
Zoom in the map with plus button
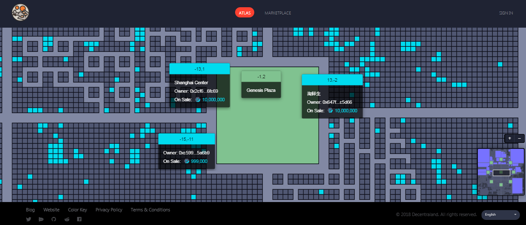[x=510, y=138]
